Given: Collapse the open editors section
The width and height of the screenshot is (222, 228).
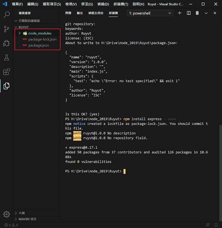Looking at the screenshot, I should 36,21.
